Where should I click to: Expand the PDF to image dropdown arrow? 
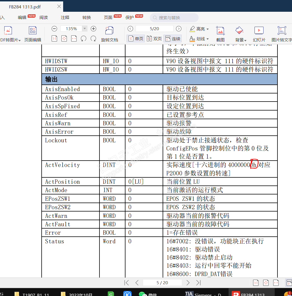click(x=20, y=40)
